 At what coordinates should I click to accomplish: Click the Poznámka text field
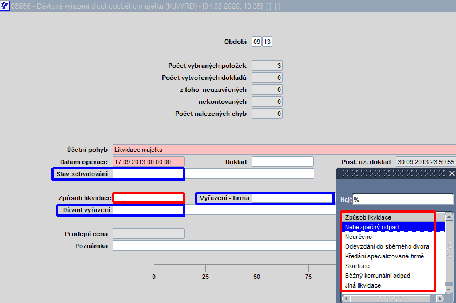pos(224,246)
